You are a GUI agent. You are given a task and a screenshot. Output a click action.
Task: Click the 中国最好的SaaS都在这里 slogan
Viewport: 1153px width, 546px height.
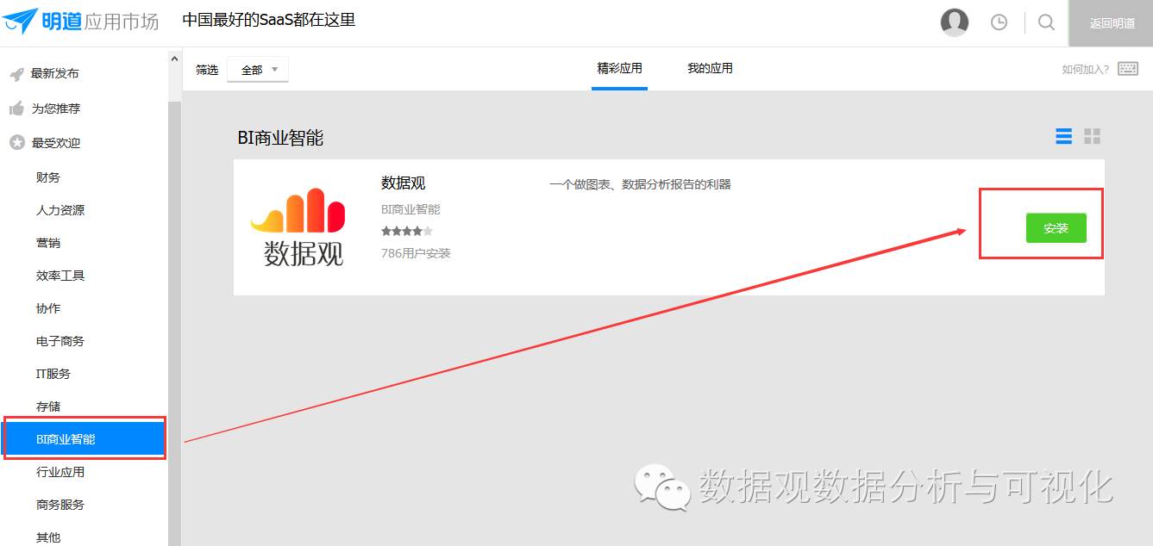pyautogui.click(x=269, y=20)
